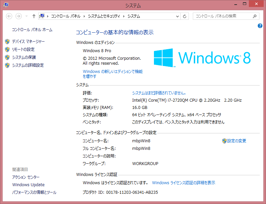266x204 pixels.
Task: Select the コントロール パネル breadcrumb
Action: click(x=66, y=16)
